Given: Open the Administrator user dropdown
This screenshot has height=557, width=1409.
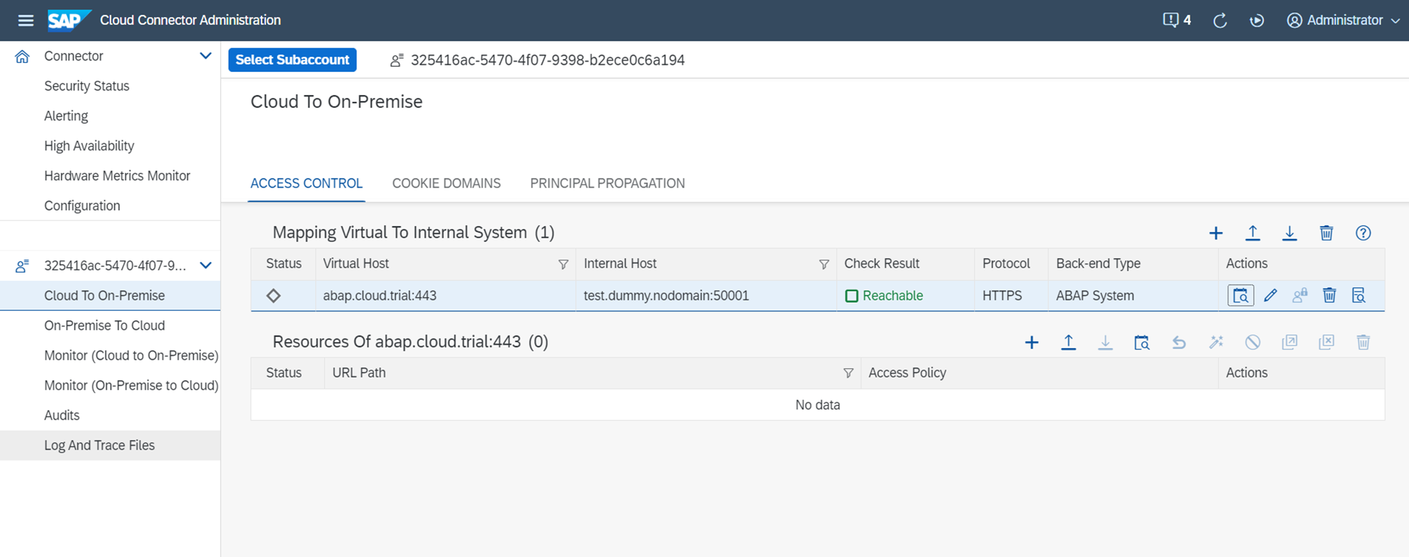Looking at the screenshot, I should click(x=1343, y=21).
